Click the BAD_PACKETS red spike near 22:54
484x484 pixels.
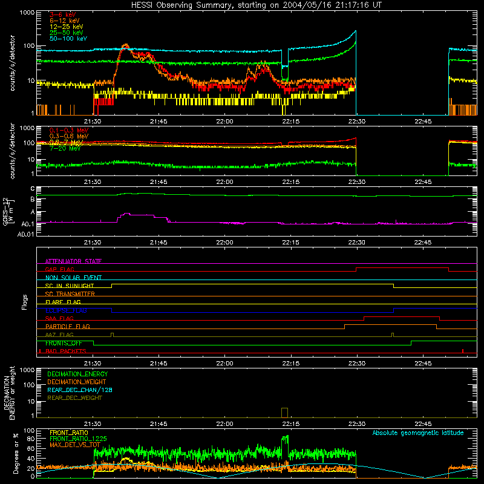click(463, 351)
